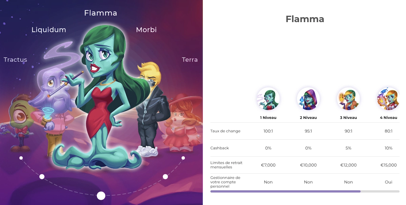The width and height of the screenshot is (406, 205).
Task: Click the purple horizontal scrollbar under the table
Action: [x=285, y=191]
